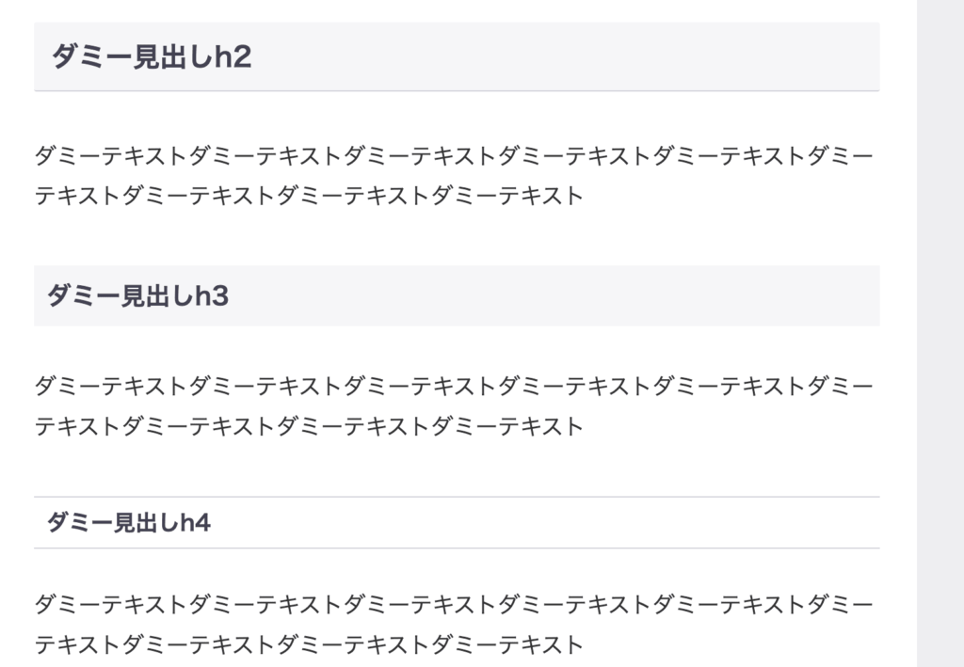This screenshot has width=964, height=667.
Task: Click the top border line above h4 heading
Action: (457, 497)
